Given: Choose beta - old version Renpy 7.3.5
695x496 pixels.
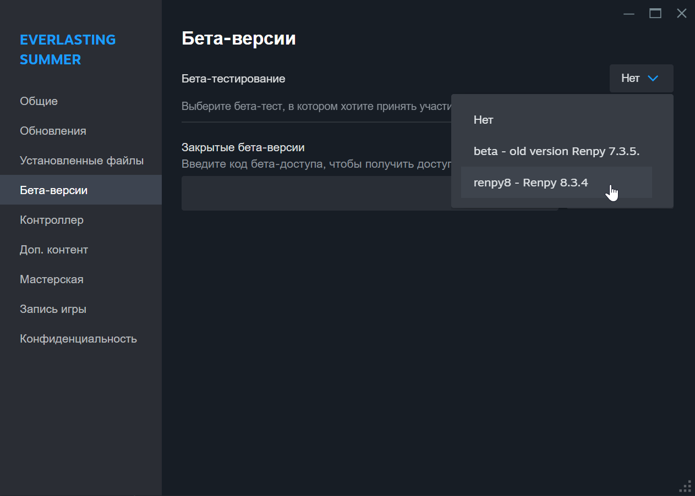Looking at the screenshot, I should pos(556,151).
